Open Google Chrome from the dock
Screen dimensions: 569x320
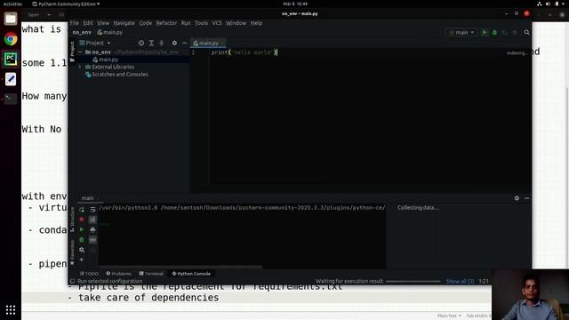[x=11, y=39]
